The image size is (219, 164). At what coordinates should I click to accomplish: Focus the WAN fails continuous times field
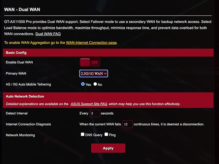(128, 124)
